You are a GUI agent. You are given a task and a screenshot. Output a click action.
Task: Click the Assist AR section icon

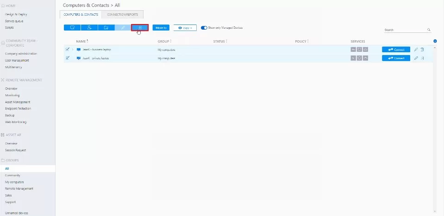click(3, 135)
